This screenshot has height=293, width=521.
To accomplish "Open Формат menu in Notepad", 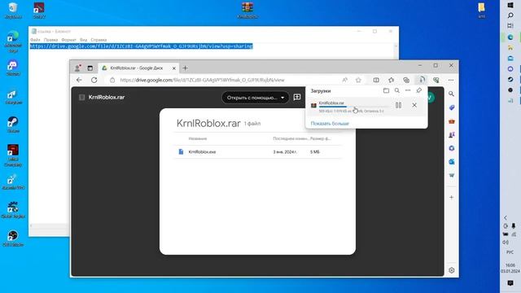I will pyautogui.click(x=68, y=40).
